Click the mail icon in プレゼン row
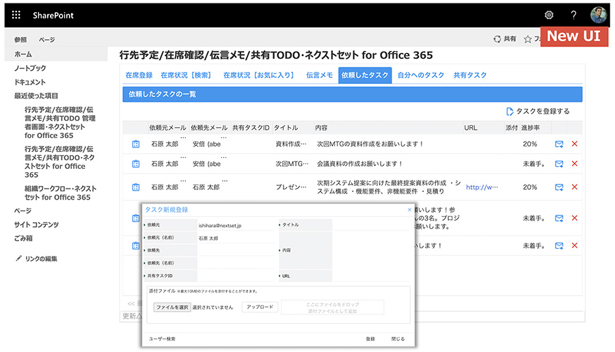The height and width of the screenshot is (352, 615). (559, 187)
